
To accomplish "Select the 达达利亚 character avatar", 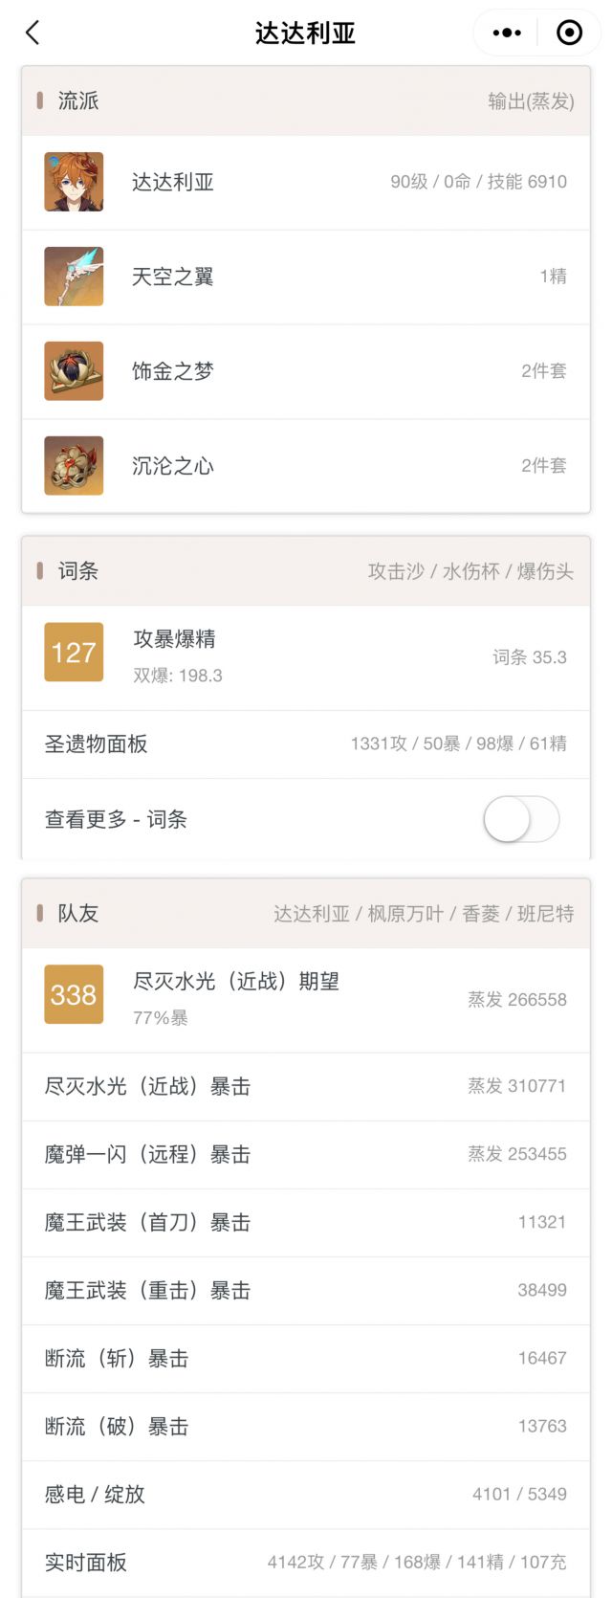I will click(x=74, y=182).
